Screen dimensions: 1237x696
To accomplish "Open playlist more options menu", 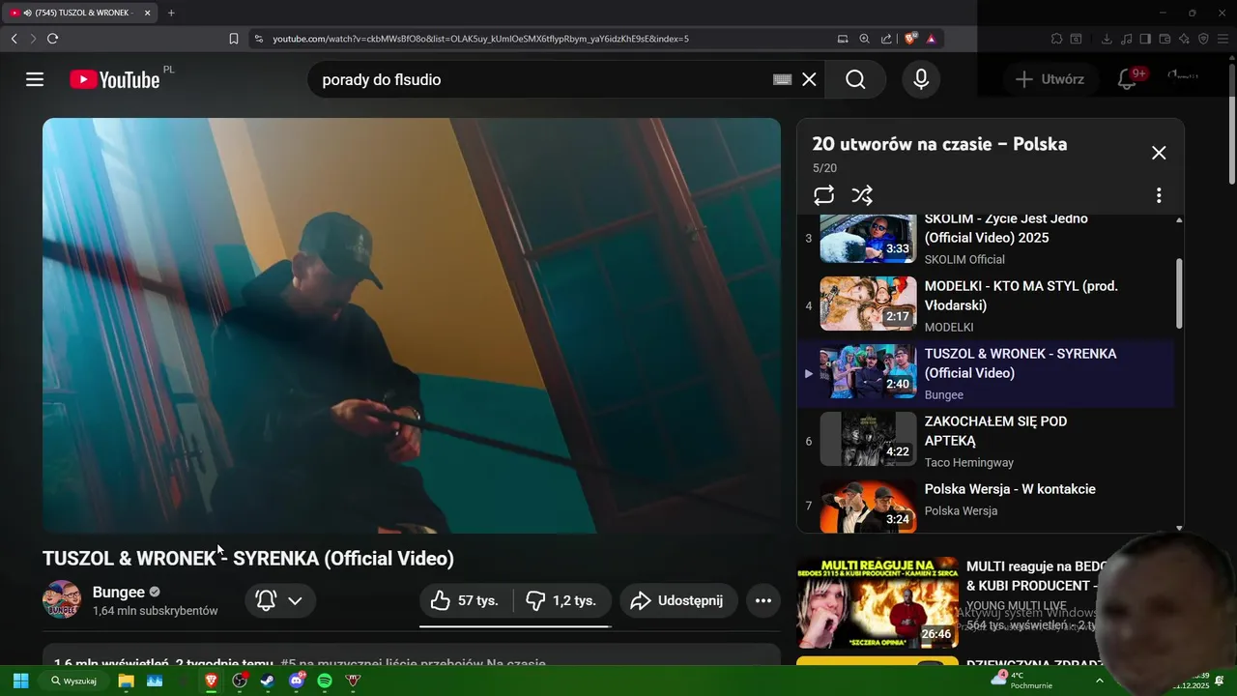I will coord(1159,195).
